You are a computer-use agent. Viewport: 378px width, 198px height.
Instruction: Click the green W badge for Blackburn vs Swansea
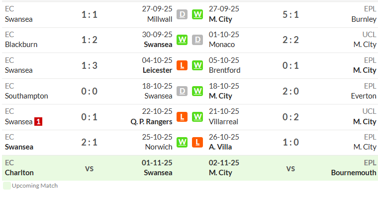(182, 40)
